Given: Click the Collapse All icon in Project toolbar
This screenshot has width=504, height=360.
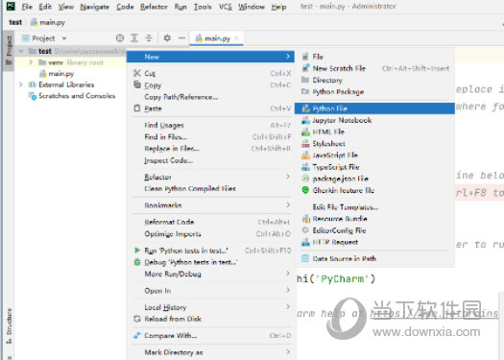Looking at the screenshot, I should pyautogui.click(x=149, y=38).
